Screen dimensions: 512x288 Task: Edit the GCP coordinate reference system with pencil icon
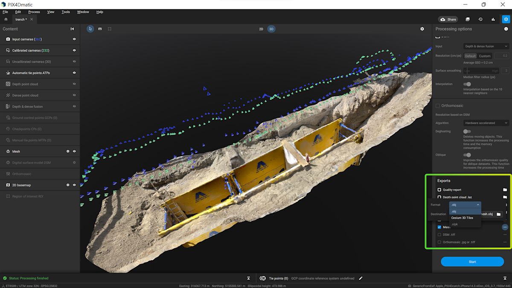click(361, 278)
